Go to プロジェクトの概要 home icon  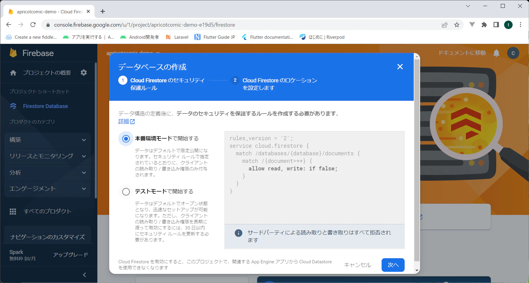click(x=13, y=73)
